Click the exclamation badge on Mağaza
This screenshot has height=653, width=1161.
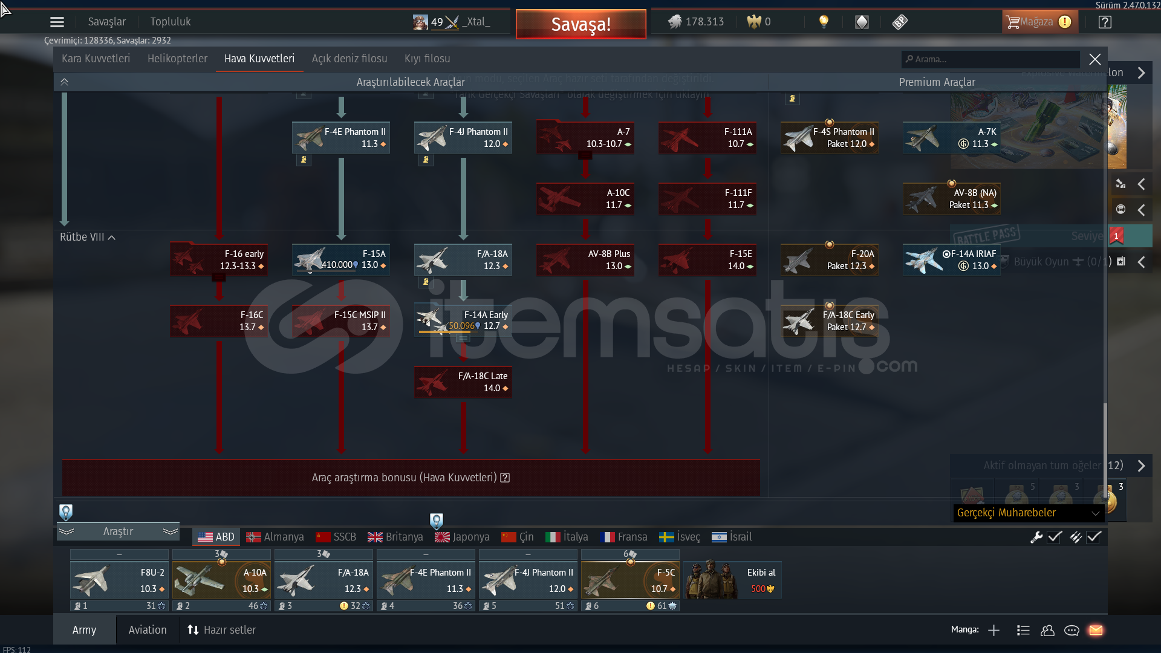tap(1065, 22)
